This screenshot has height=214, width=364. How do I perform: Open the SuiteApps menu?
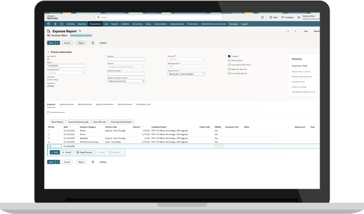(x=233, y=24)
